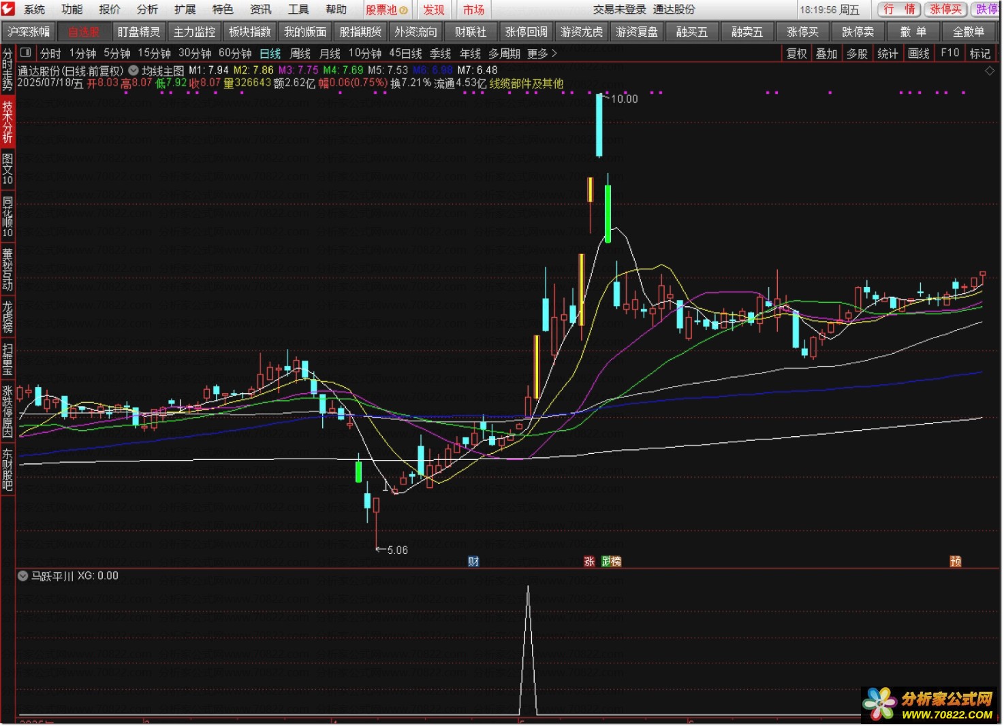This screenshot has width=1004, height=726.
Task: Open 涨停回调 toolbar item
Action: coord(527,32)
